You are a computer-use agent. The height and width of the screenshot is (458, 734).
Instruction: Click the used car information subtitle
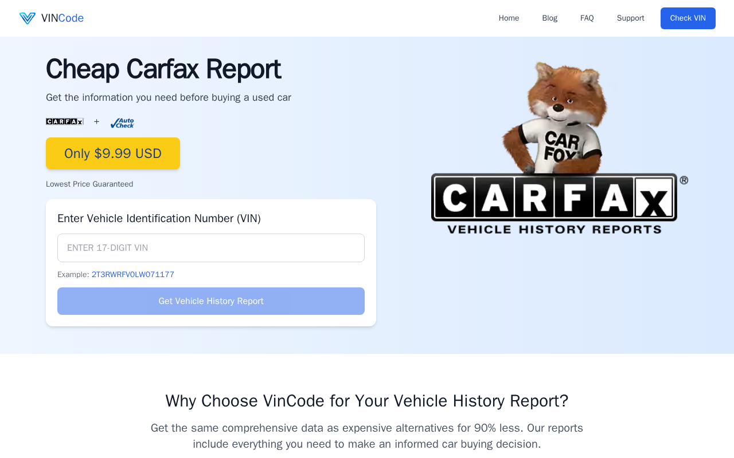point(169,97)
